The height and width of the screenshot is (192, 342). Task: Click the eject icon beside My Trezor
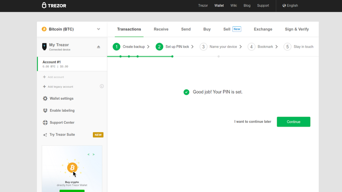[98, 47]
